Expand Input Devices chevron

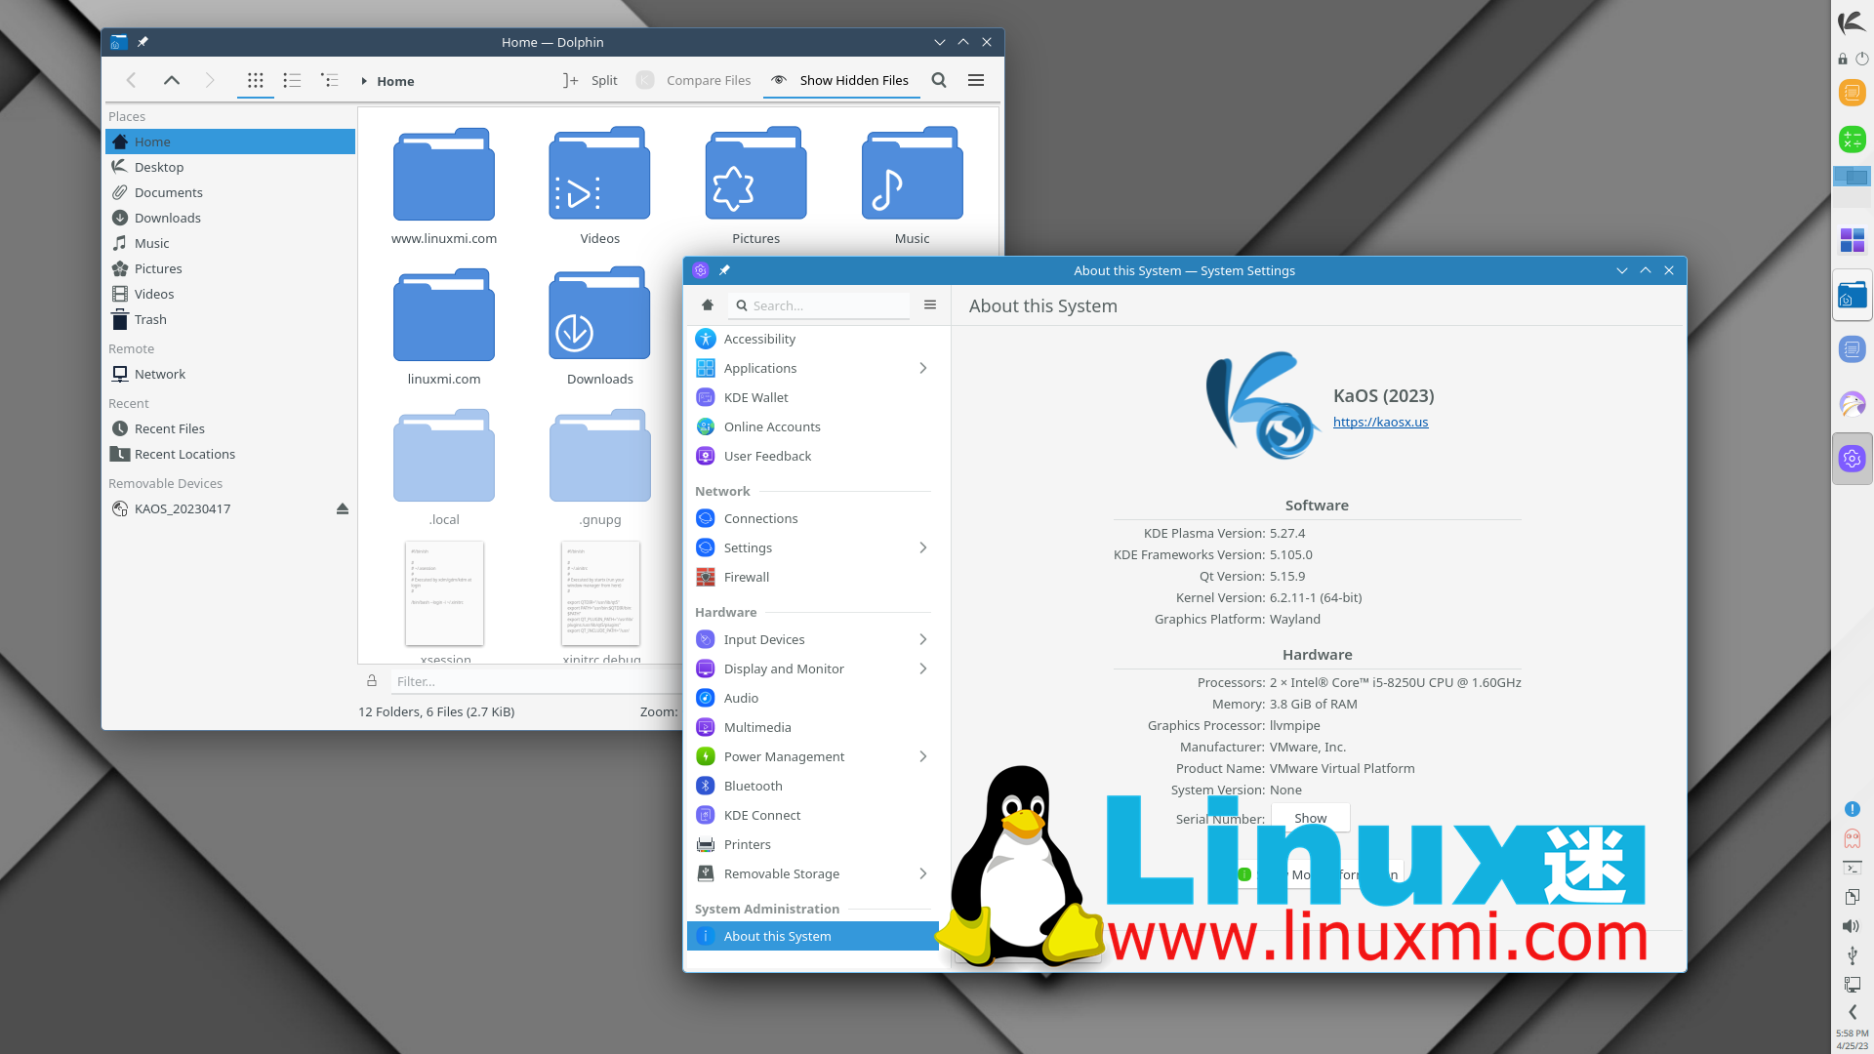coord(923,639)
